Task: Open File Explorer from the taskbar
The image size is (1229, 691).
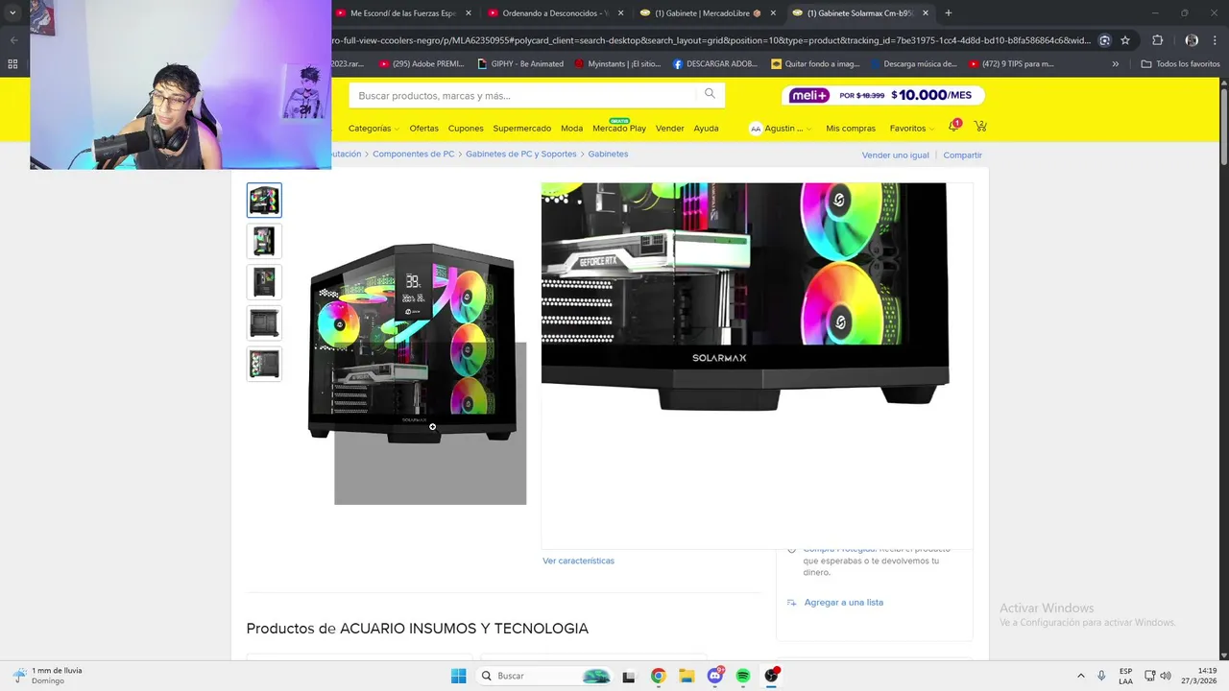Action: [687, 676]
